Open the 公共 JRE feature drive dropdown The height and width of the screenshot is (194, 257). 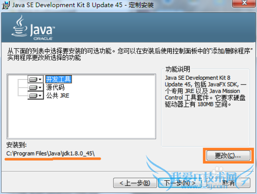coord(35,96)
